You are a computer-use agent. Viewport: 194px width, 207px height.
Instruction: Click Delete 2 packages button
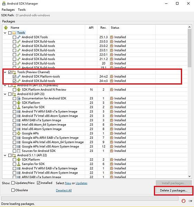(x=174, y=190)
